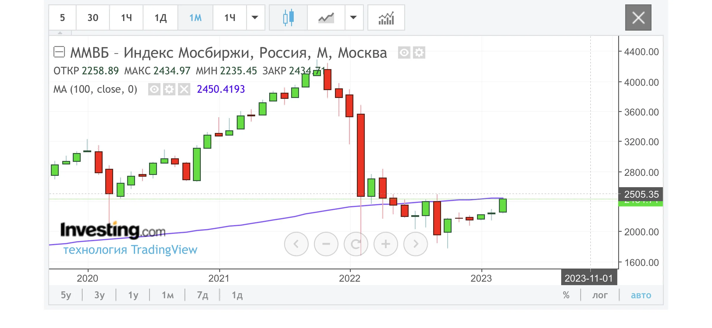Open the indicators chart icon
The width and height of the screenshot is (712, 328).
(x=386, y=17)
